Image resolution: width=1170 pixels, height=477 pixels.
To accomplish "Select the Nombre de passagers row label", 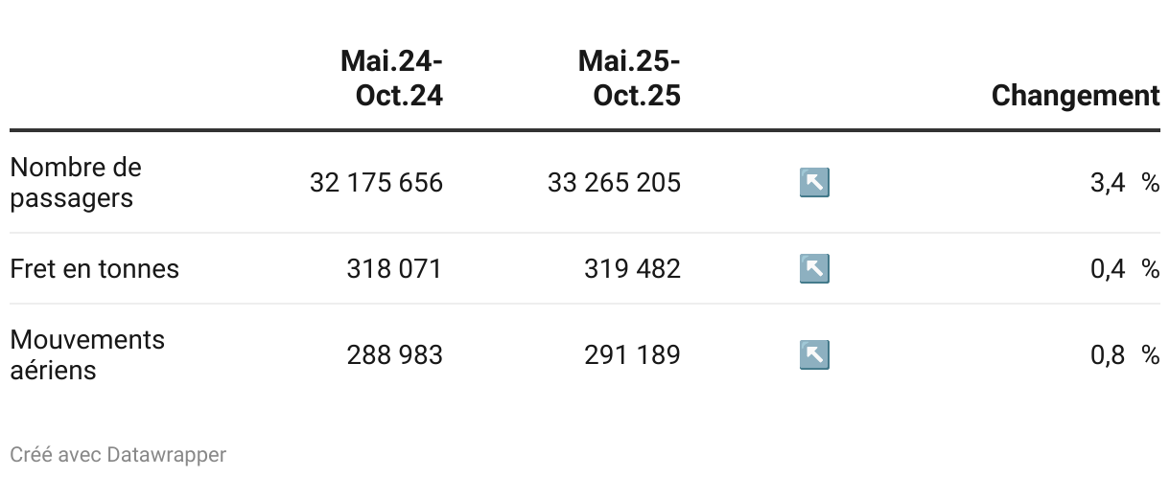I will [76, 183].
